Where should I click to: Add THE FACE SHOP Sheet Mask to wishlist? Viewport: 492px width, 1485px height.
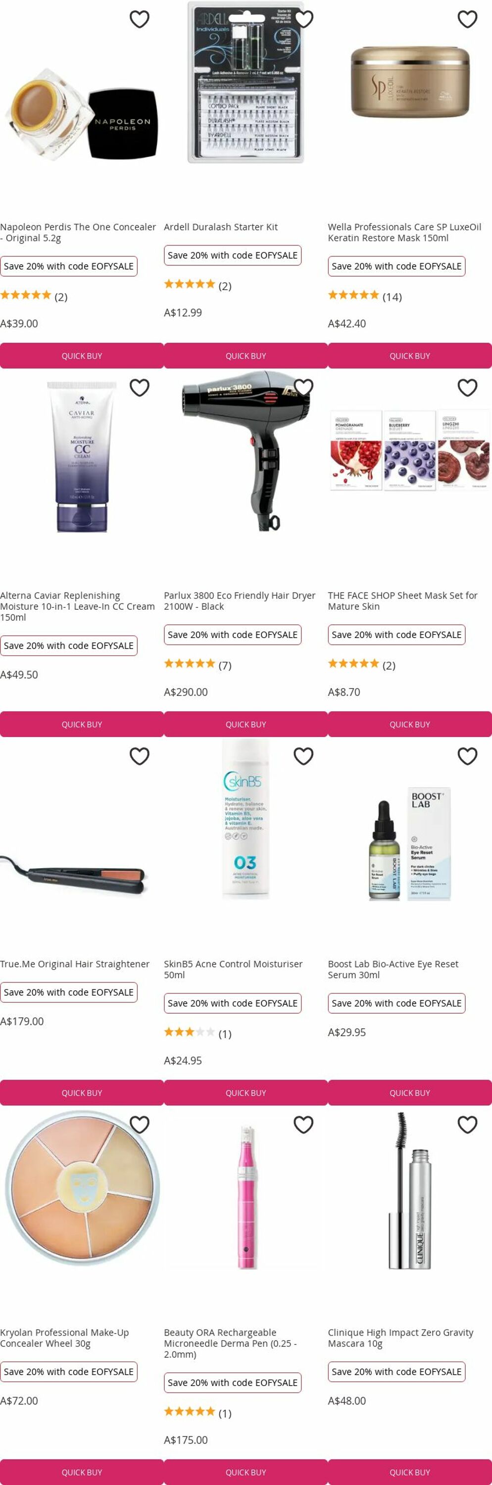[467, 388]
